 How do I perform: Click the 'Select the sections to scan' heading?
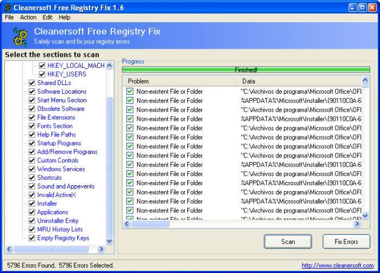[52, 55]
